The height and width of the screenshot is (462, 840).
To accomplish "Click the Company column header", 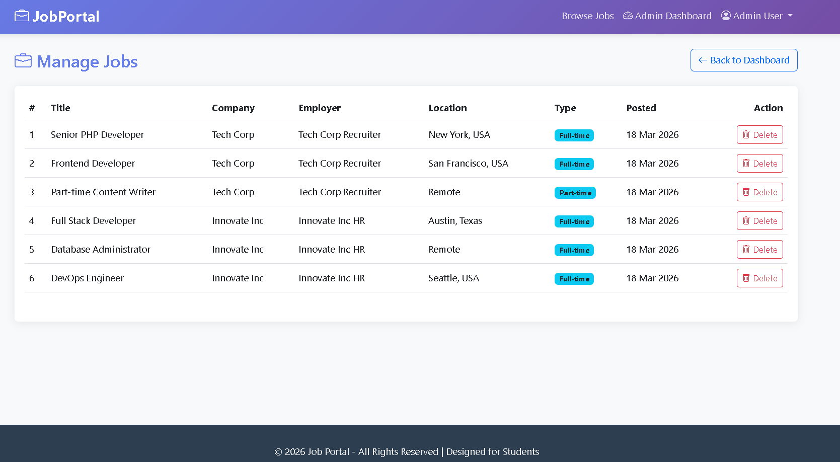I will [233, 108].
